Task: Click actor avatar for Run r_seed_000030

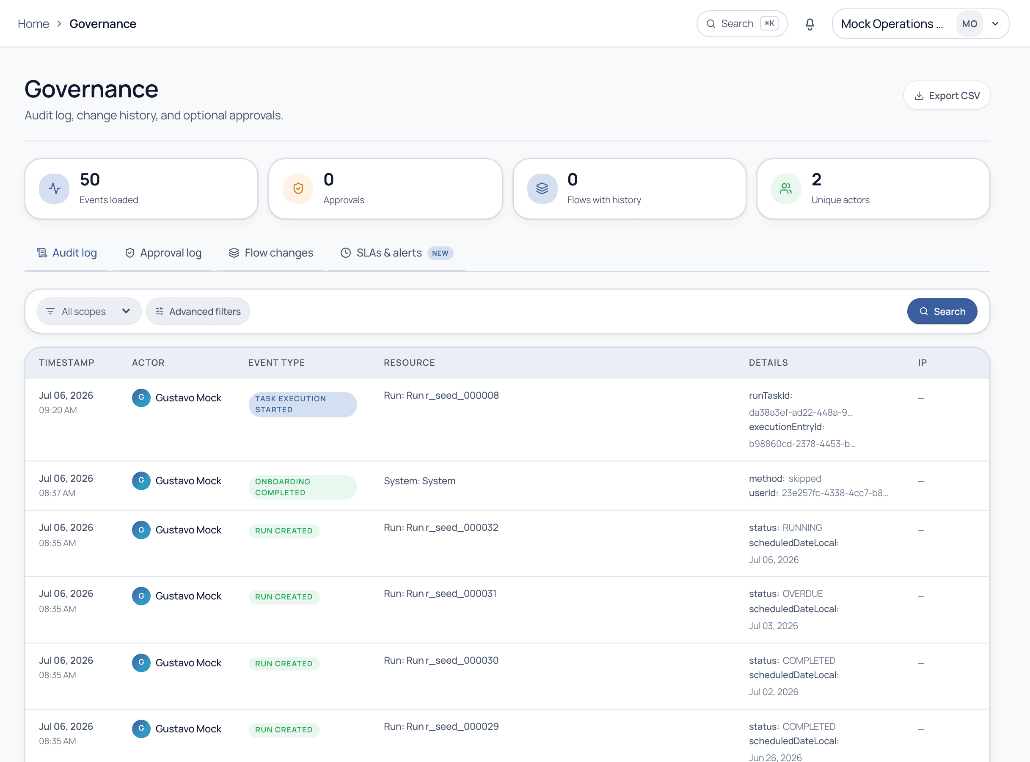Action: click(141, 663)
